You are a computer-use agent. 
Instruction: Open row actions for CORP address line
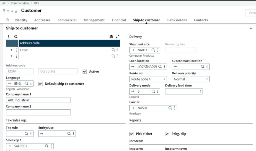click(17, 50)
